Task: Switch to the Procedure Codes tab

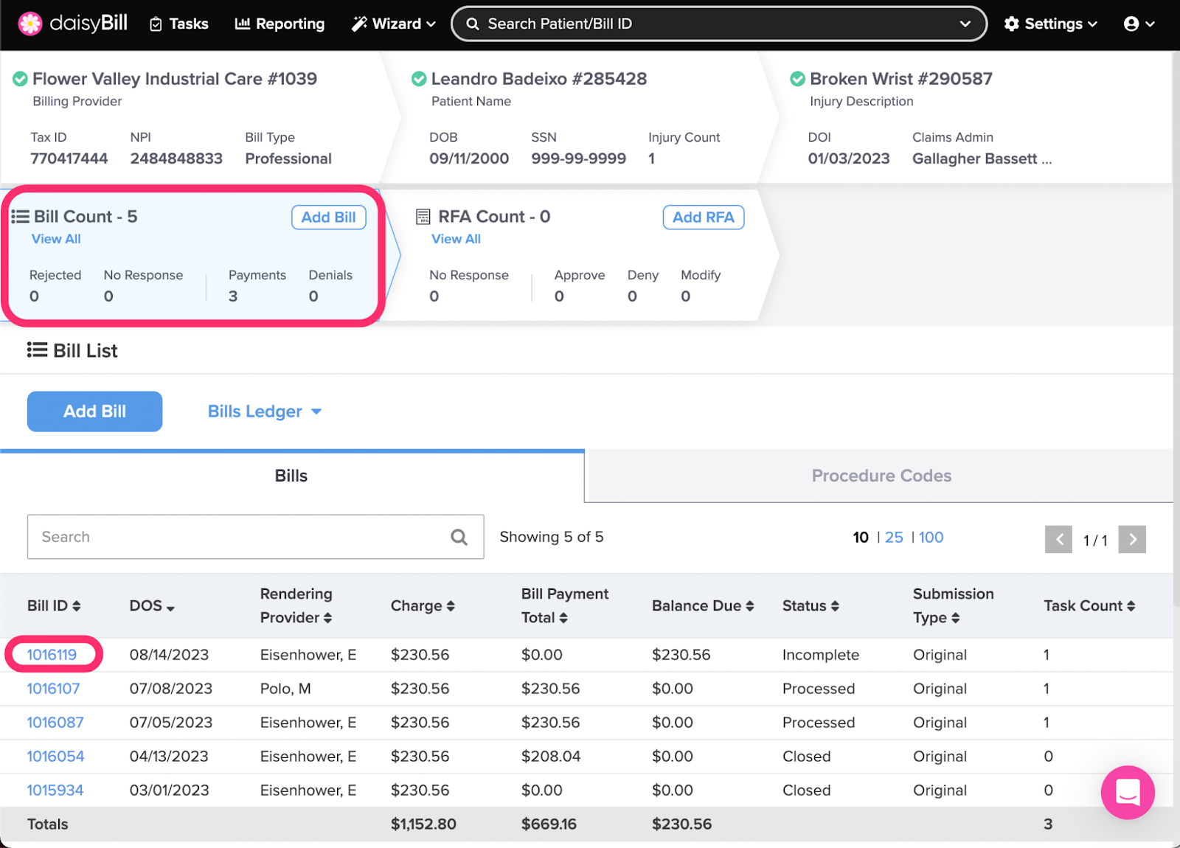Action: (881, 476)
